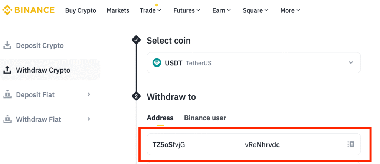Open the Markets page
380x164 pixels.
point(118,10)
